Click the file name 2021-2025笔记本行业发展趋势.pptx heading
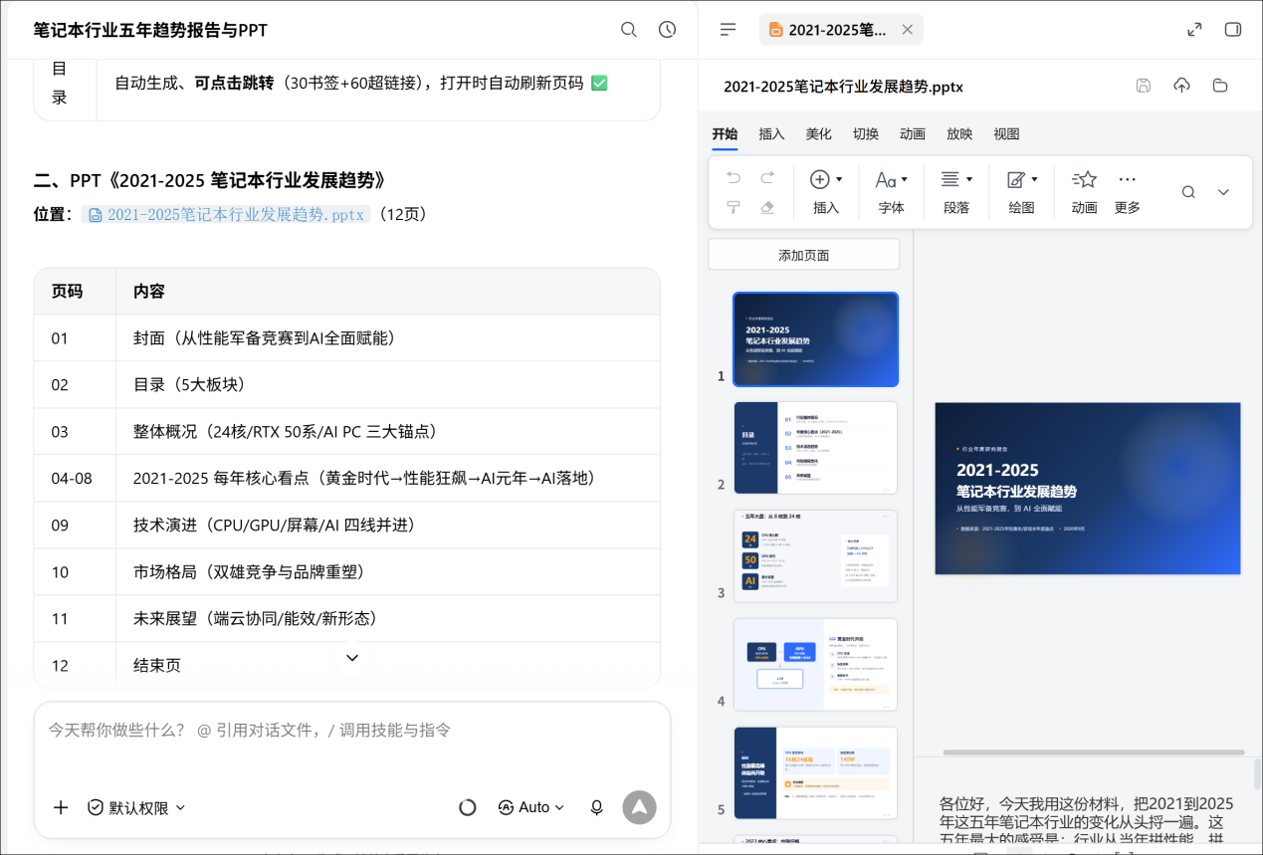This screenshot has width=1263, height=855. [843, 87]
